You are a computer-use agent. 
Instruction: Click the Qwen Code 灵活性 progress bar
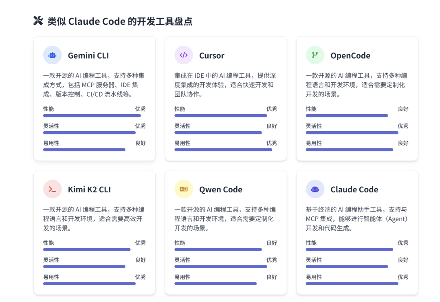point(221,267)
